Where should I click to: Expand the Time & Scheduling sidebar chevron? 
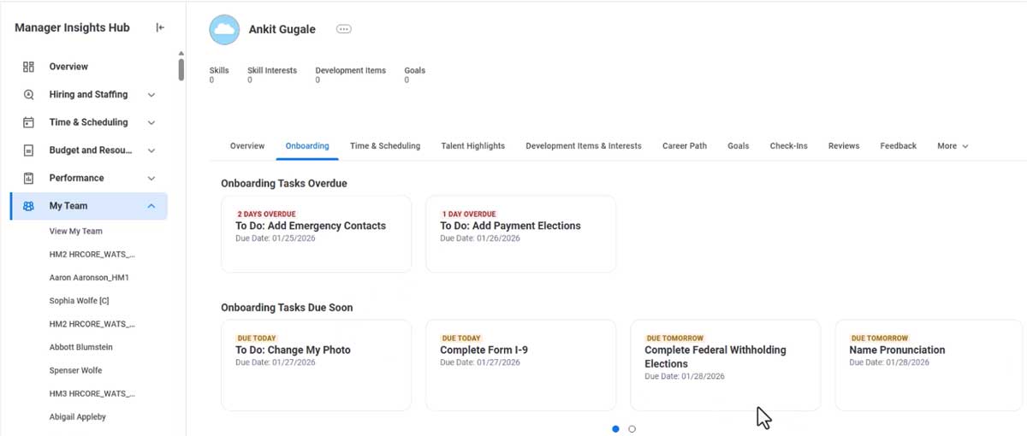pos(151,122)
